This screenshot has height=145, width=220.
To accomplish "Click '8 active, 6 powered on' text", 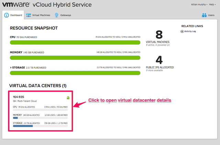I will (x=158, y=45).
